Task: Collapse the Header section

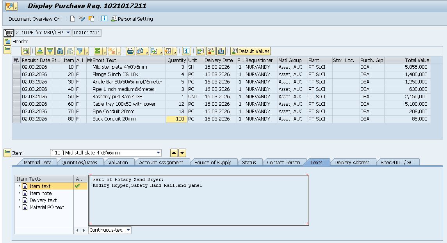Action: [x=7, y=41]
